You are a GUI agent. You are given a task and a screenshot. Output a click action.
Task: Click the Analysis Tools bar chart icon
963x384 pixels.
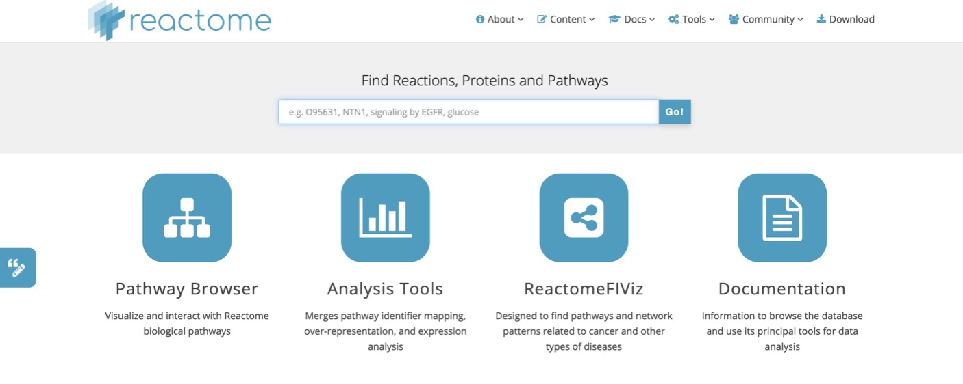(385, 217)
